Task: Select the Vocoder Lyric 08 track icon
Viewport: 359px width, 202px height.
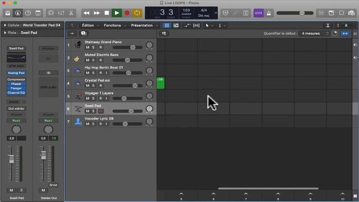Action: click(x=78, y=121)
